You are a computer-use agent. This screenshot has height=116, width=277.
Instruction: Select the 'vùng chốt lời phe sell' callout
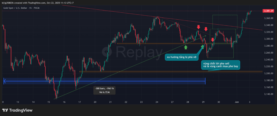[x=219, y=65]
